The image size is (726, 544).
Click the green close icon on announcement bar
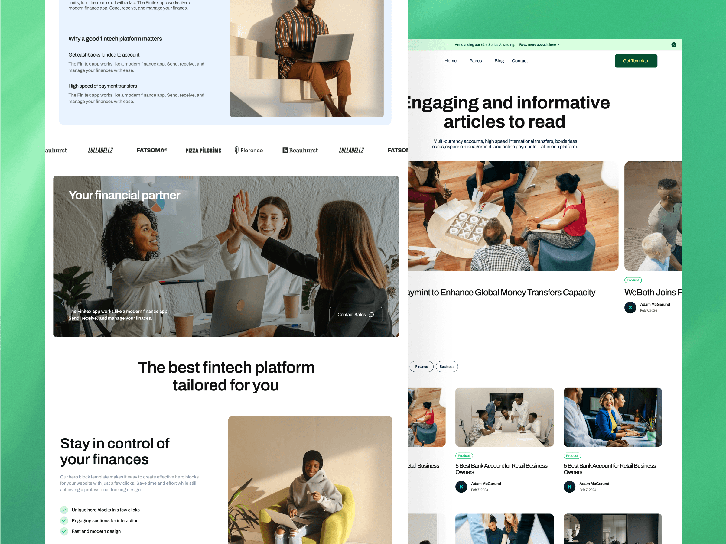click(674, 44)
